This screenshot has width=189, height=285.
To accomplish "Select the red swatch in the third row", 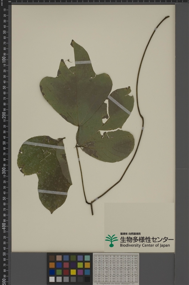I will click(x=66, y=272).
